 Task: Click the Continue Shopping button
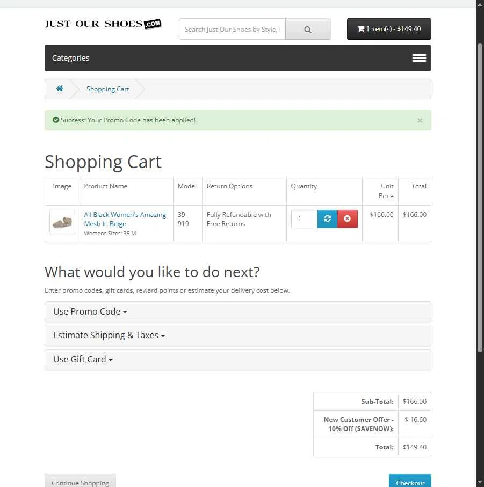coord(80,481)
